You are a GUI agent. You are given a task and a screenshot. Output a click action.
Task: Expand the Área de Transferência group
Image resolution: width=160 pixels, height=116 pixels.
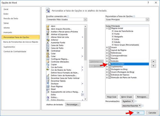pyautogui.click(x=113, y=31)
